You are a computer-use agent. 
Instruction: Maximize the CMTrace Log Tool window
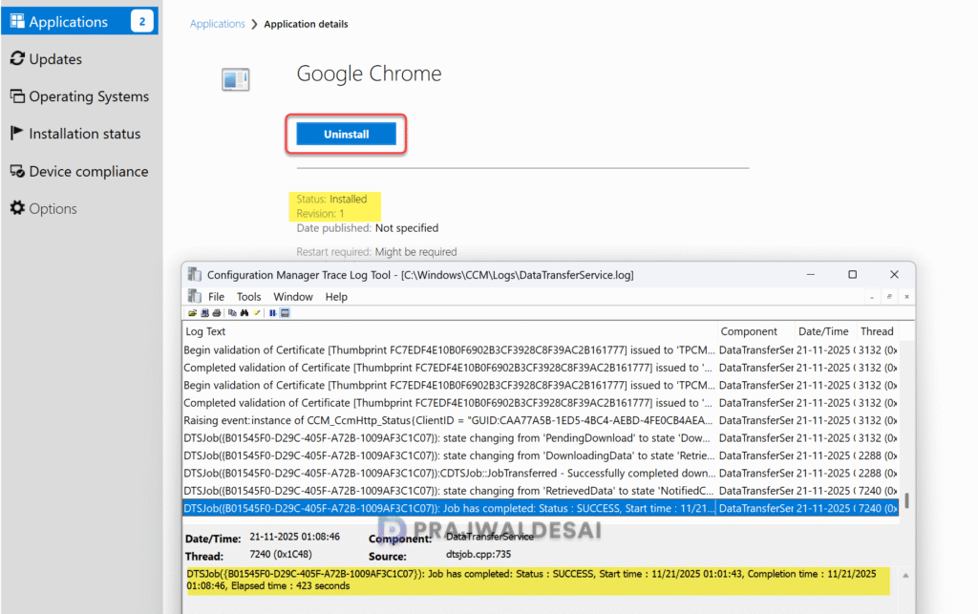coord(852,274)
